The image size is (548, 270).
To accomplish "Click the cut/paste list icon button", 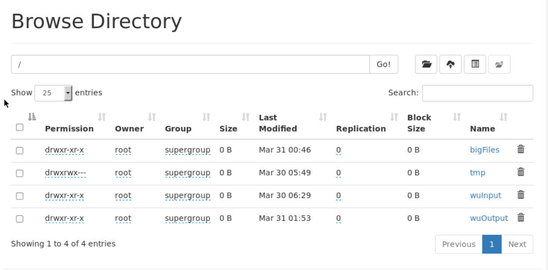I will (475, 64).
